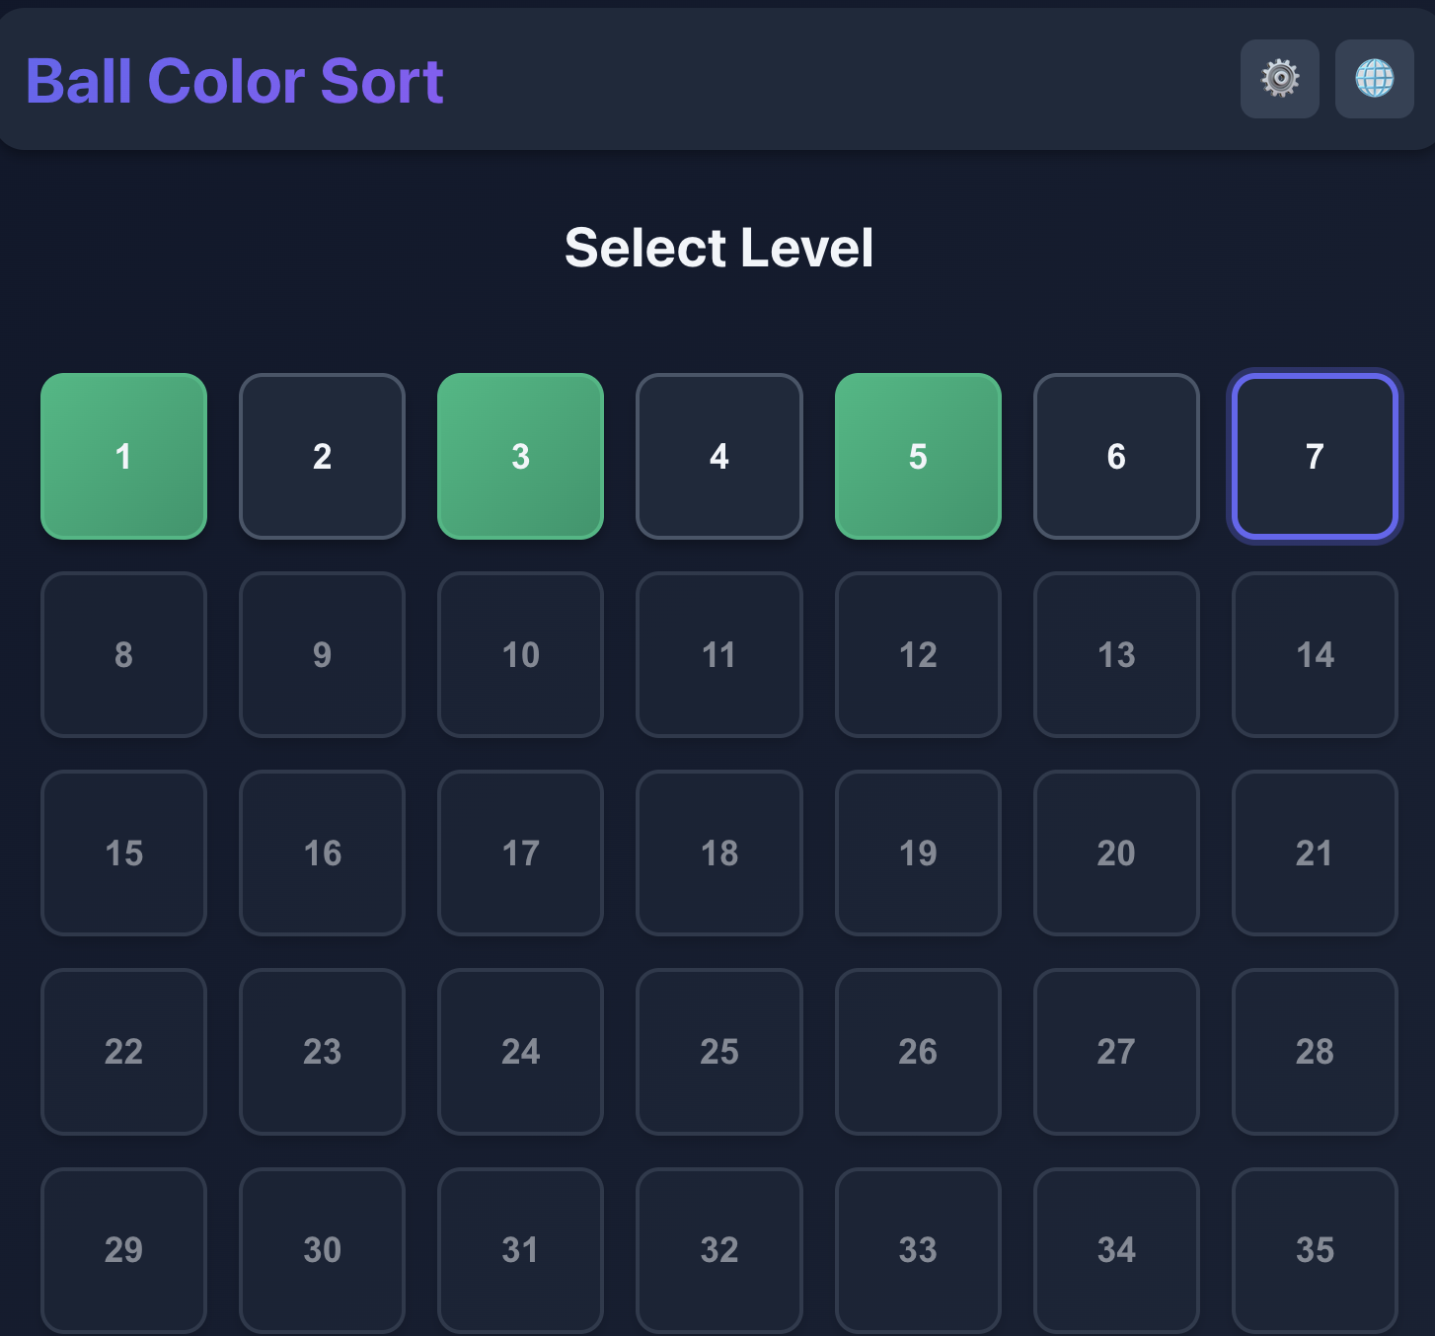The height and width of the screenshot is (1336, 1435).
Task: Select level 2 tile
Action: coord(322,456)
